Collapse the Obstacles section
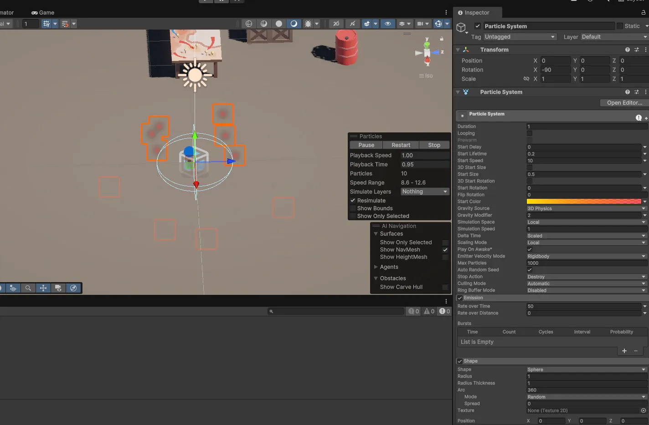This screenshot has height=425, width=649. tap(376, 278)
